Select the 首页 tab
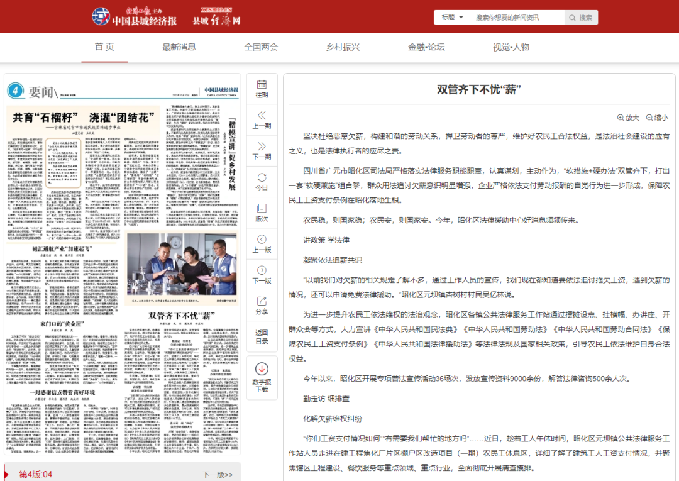The image size is (679, 481). (104, 47)
